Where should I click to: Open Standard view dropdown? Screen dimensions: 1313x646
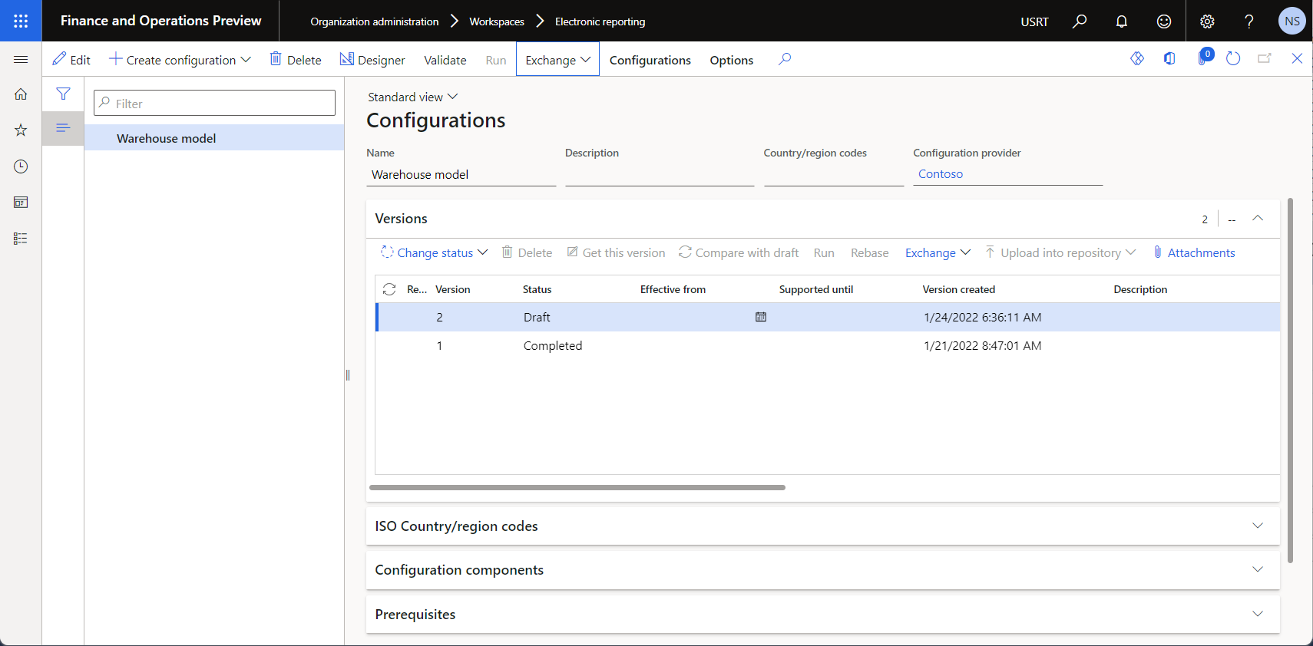tap(412, 97)
